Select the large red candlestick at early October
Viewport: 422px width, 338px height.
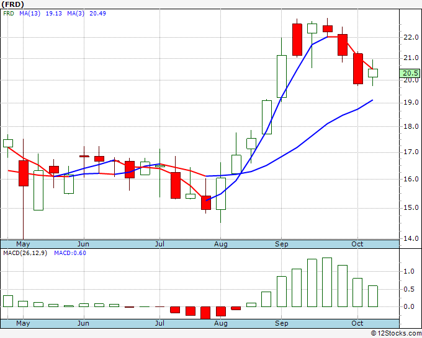(x=358, y=69)
